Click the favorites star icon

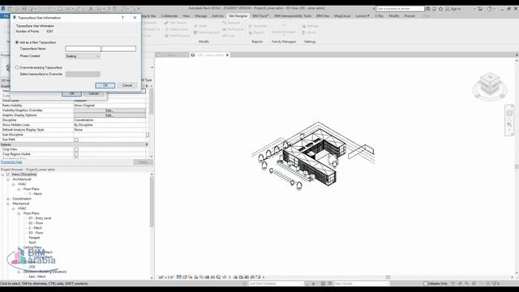(x=440, y=9)
